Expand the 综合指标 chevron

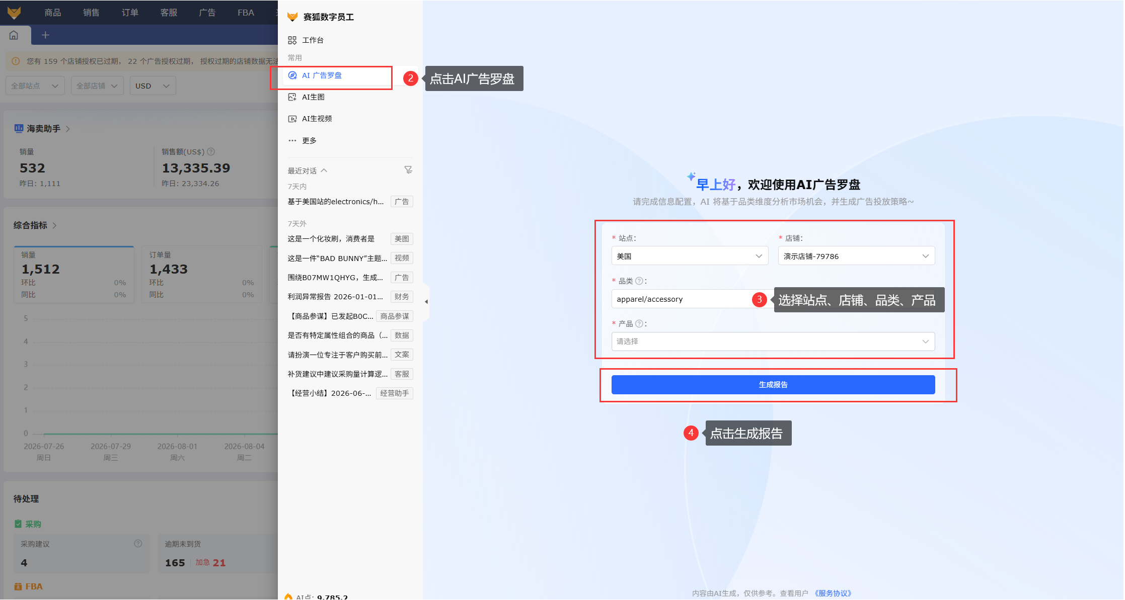click(x=54, y=225)
